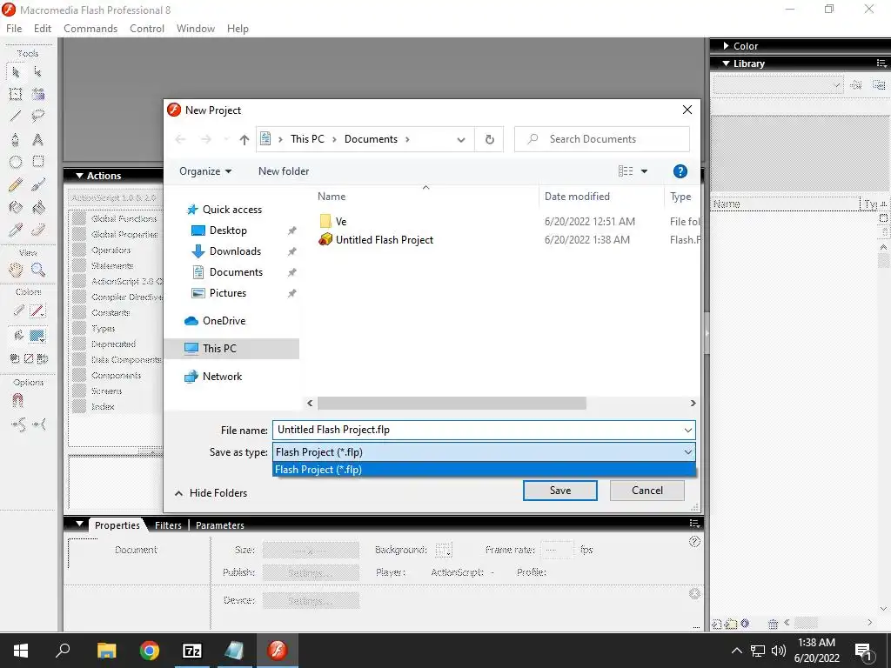Open the Window menu
Screen dimensions: 891x668
coord(196,29)
